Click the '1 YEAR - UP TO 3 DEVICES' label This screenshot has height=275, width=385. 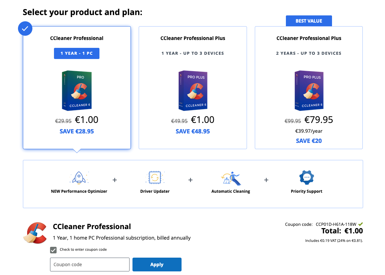coord(193,53)
